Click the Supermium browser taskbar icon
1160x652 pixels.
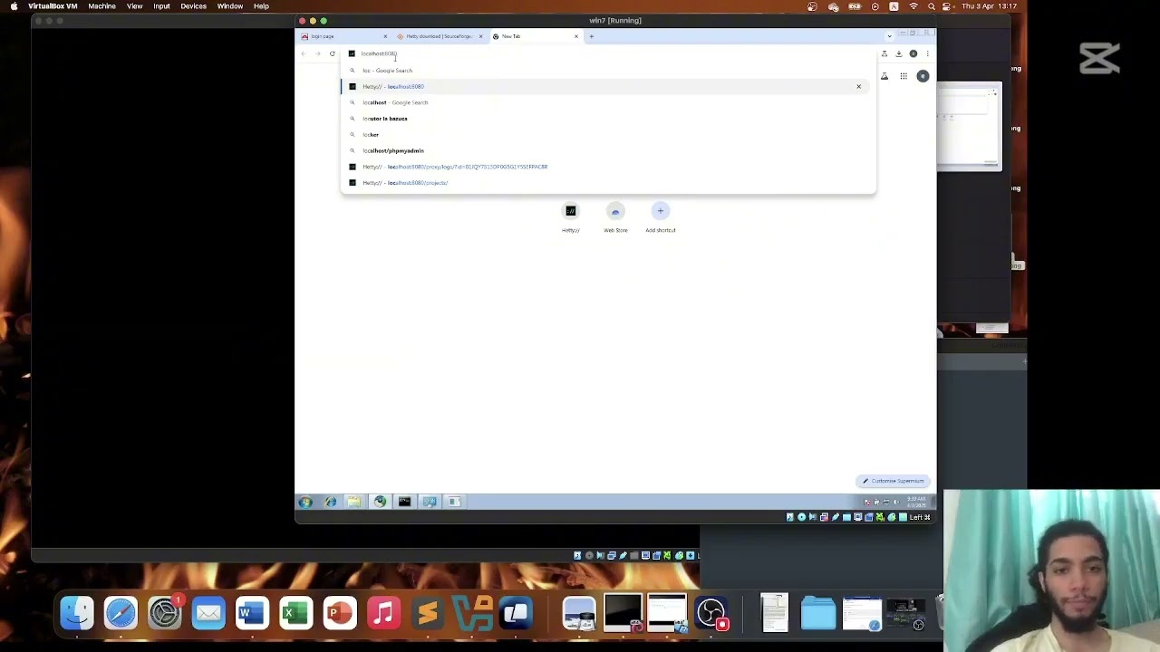click(x=380, y=502)
